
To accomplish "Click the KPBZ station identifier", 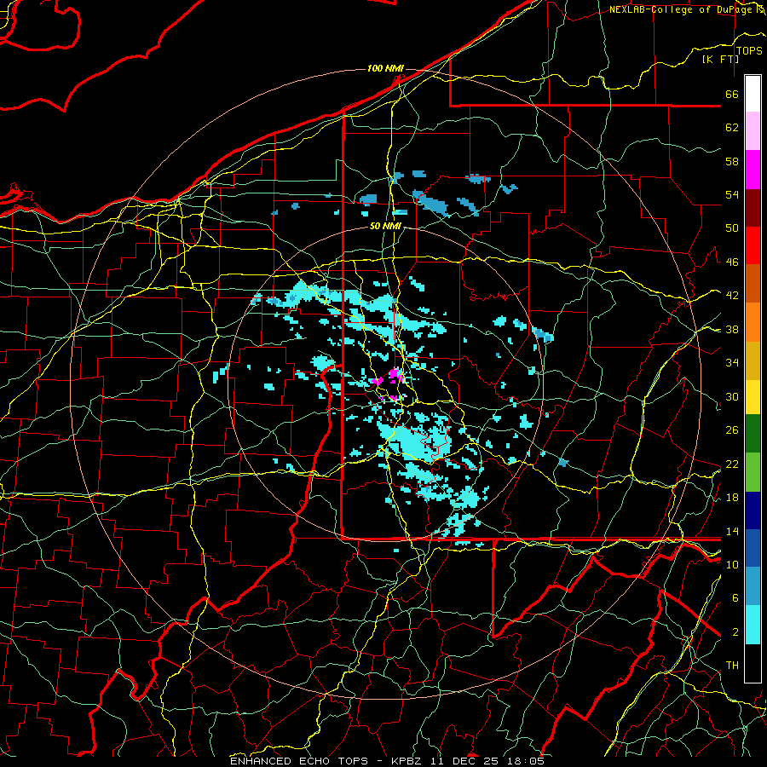I will point(408,761).
